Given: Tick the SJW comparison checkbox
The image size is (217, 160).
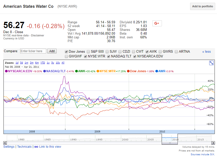Looking at the screenshot, I should click(x=107, y=52).
